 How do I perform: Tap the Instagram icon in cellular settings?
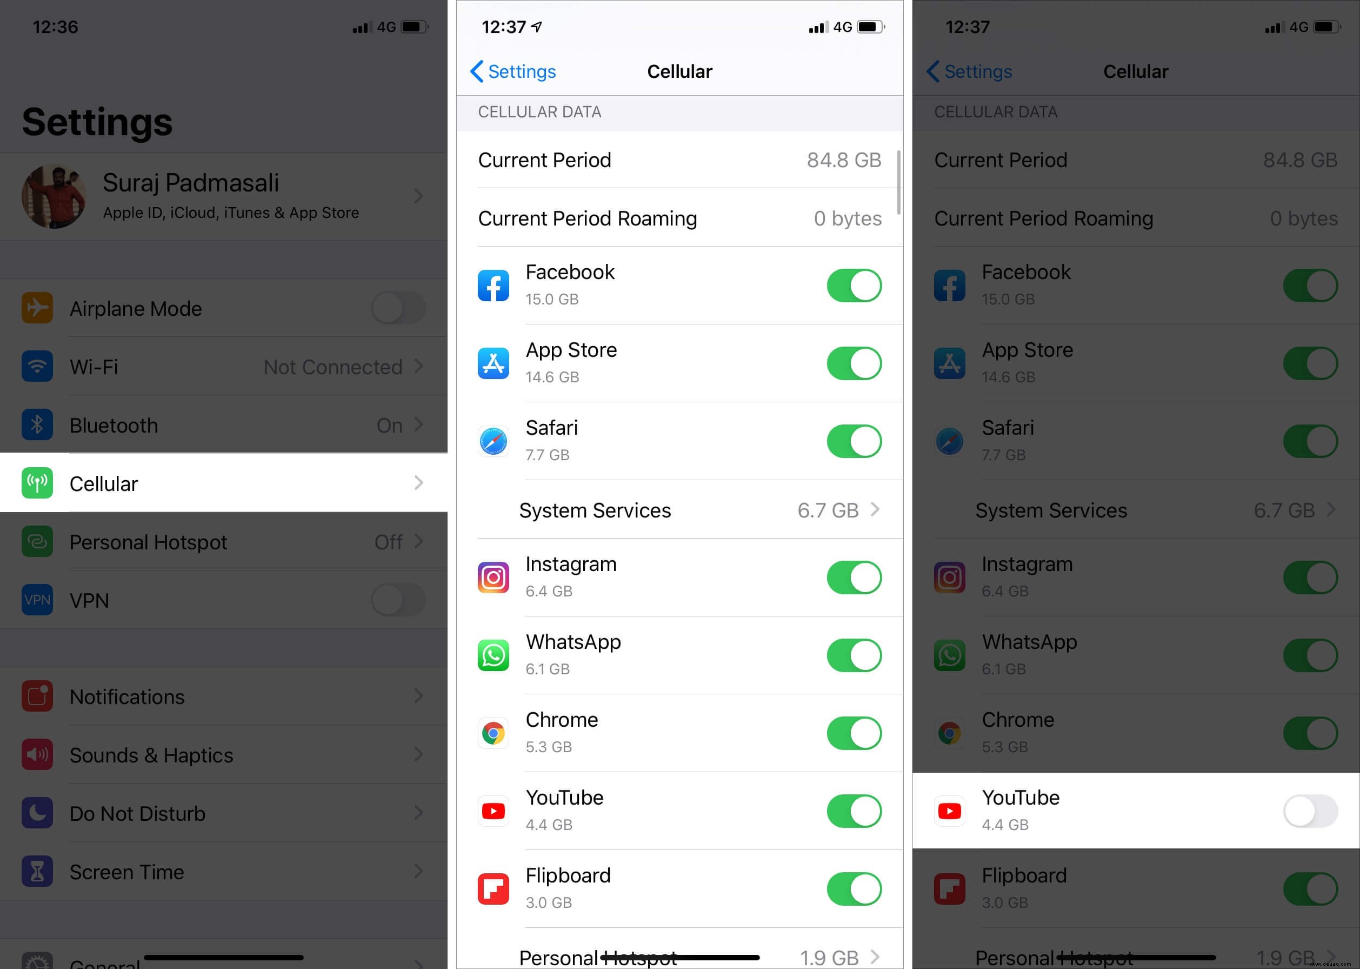pos(492,577)
